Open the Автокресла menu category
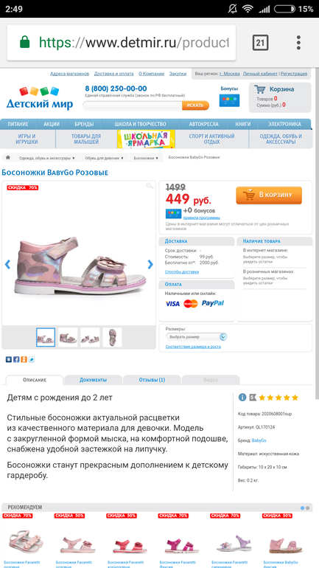This screenshot has height=568, width=319. pyautogui.click(x=203, y=124)
